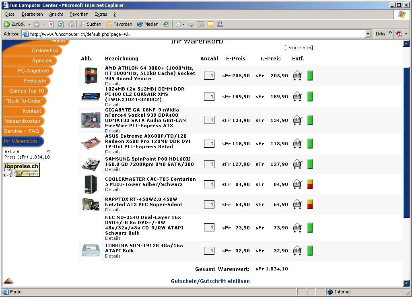Viewport: 412px width, 297px height.
Task: Go to Preisliste in the sidebar
Action: 35,81
